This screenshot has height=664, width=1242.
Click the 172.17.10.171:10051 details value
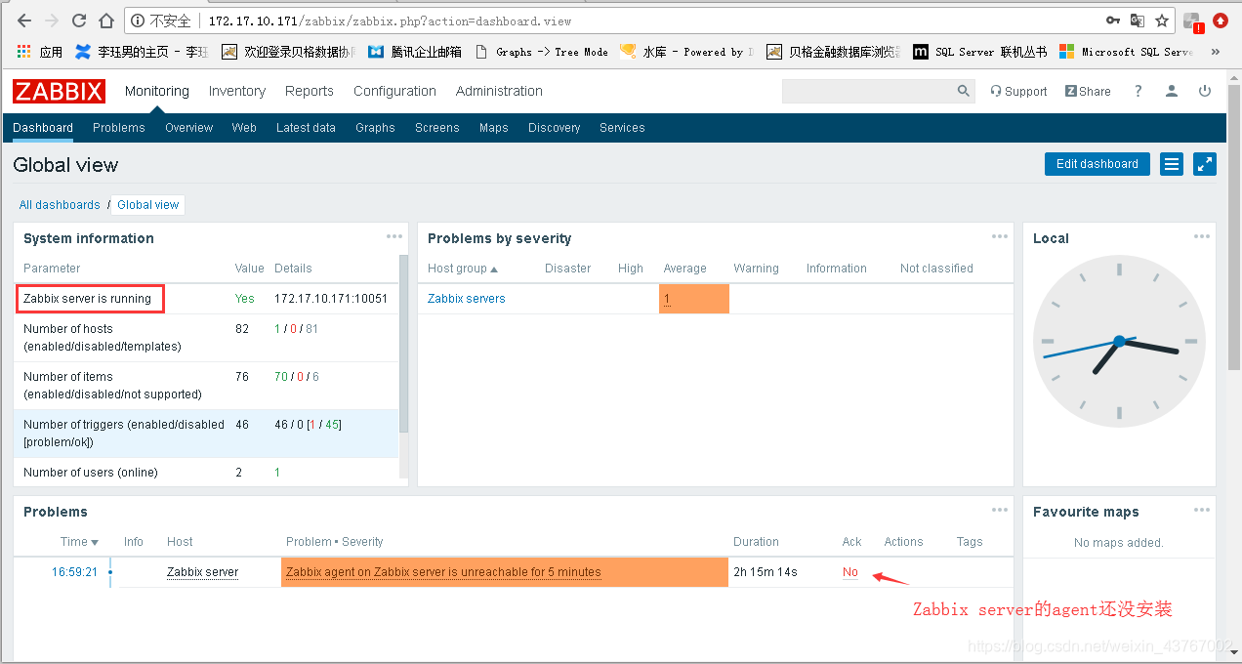click(x=331, y=299)
